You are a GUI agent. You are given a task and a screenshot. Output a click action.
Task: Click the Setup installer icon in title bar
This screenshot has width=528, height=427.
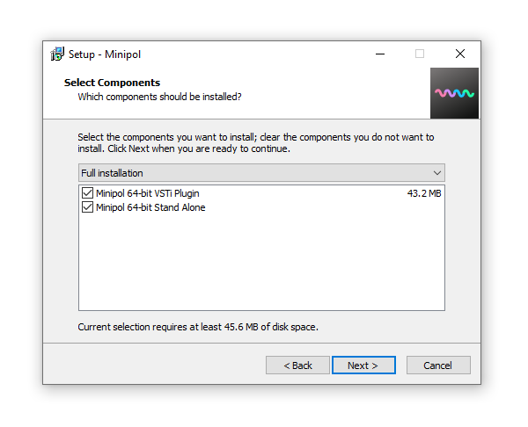[x=57, y=54]
